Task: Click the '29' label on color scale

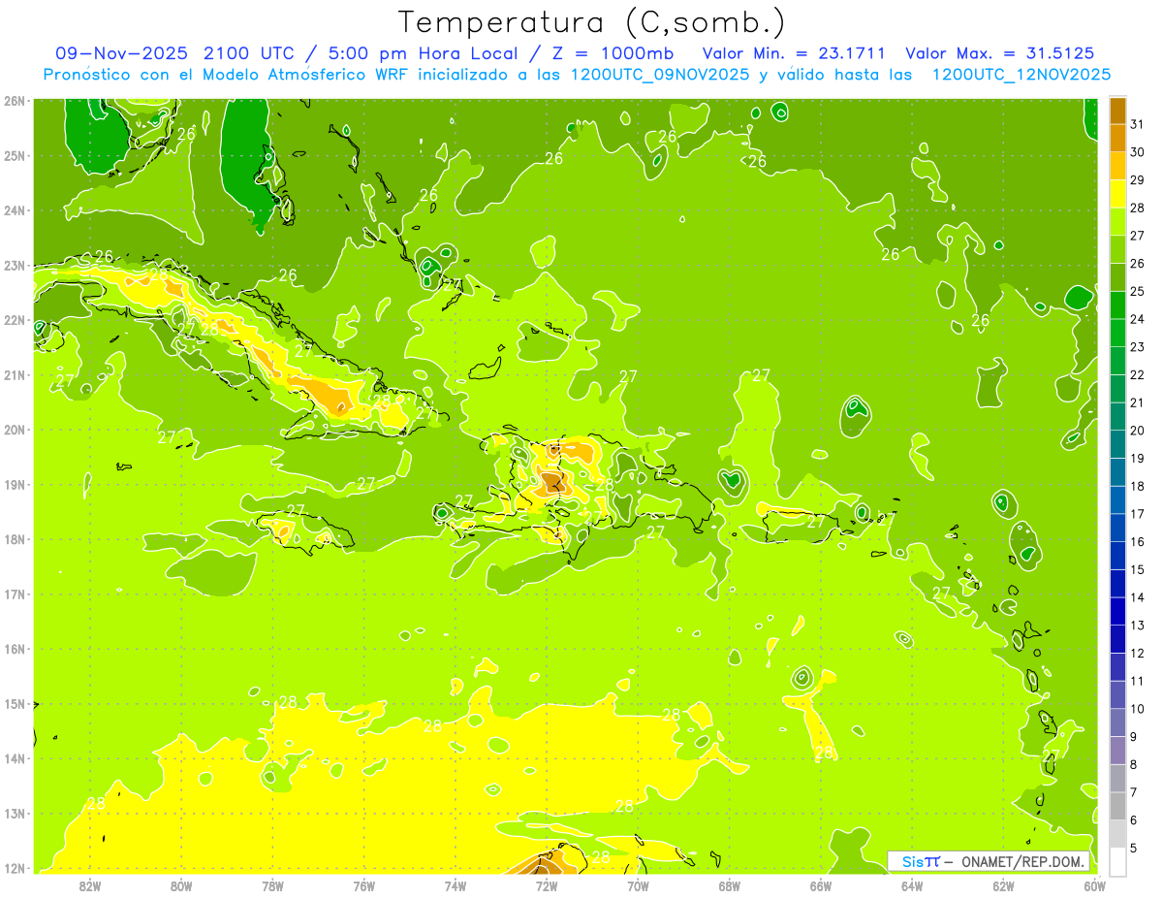Action: click(1137, 179)
